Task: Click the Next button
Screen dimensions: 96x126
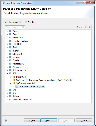Action: pyautogui.click(x=49, y=120)
